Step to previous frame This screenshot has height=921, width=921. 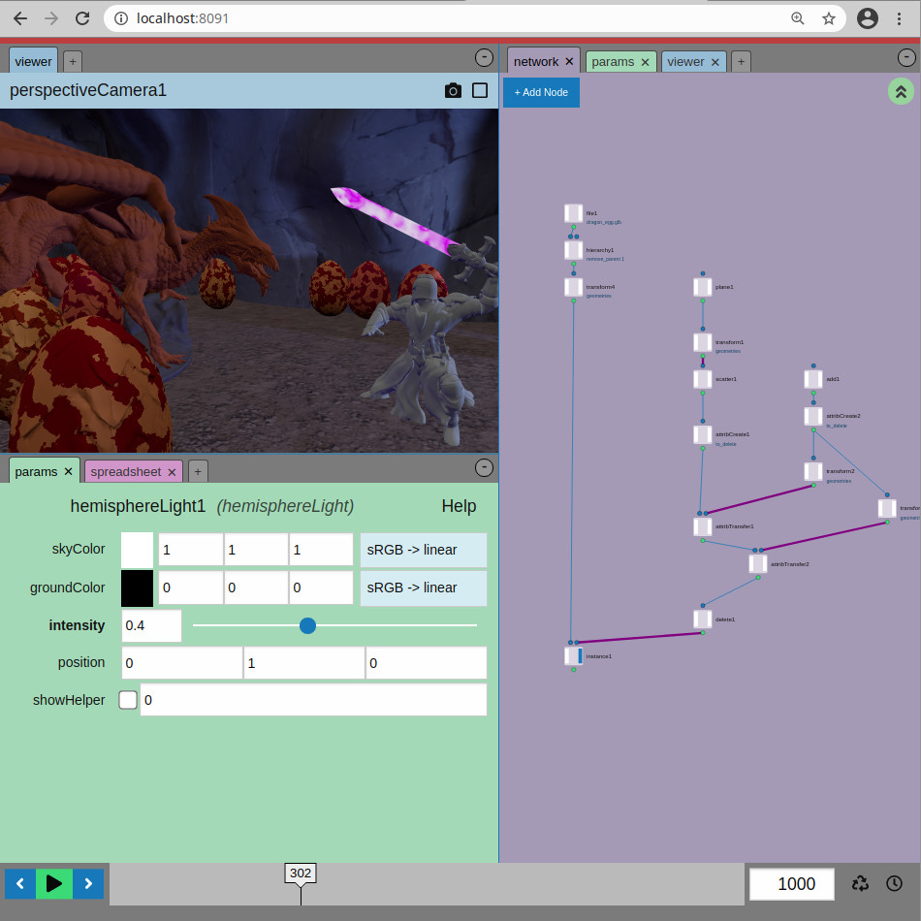click(20, 883)
